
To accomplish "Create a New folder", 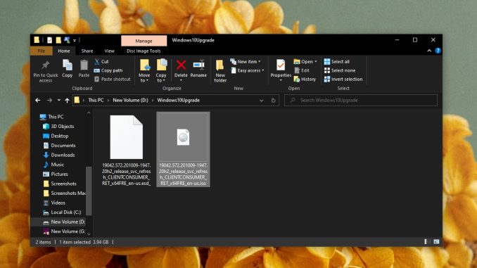I will point(220,71).
